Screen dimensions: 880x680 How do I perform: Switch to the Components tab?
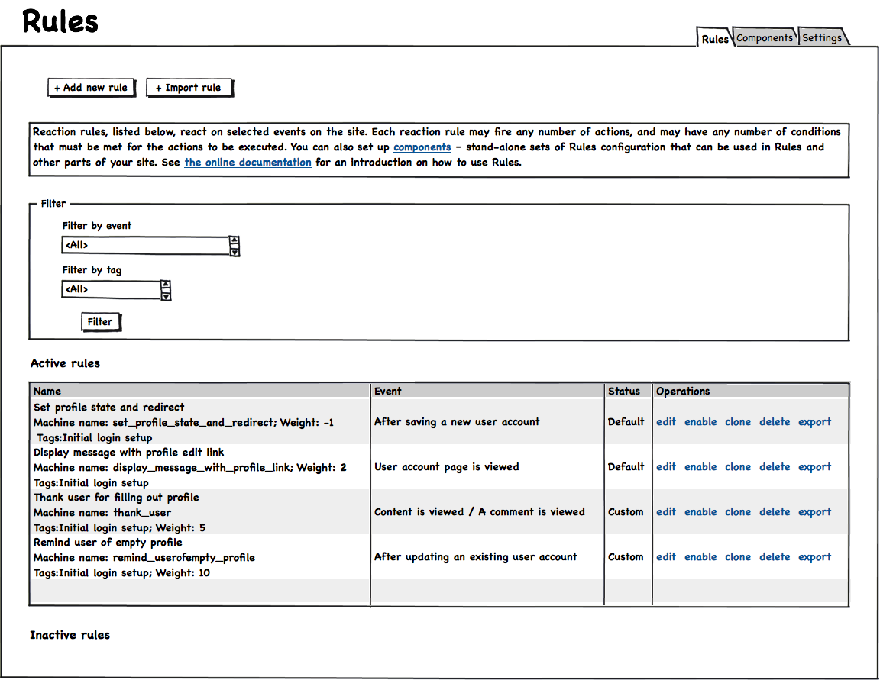pos(765,38)
